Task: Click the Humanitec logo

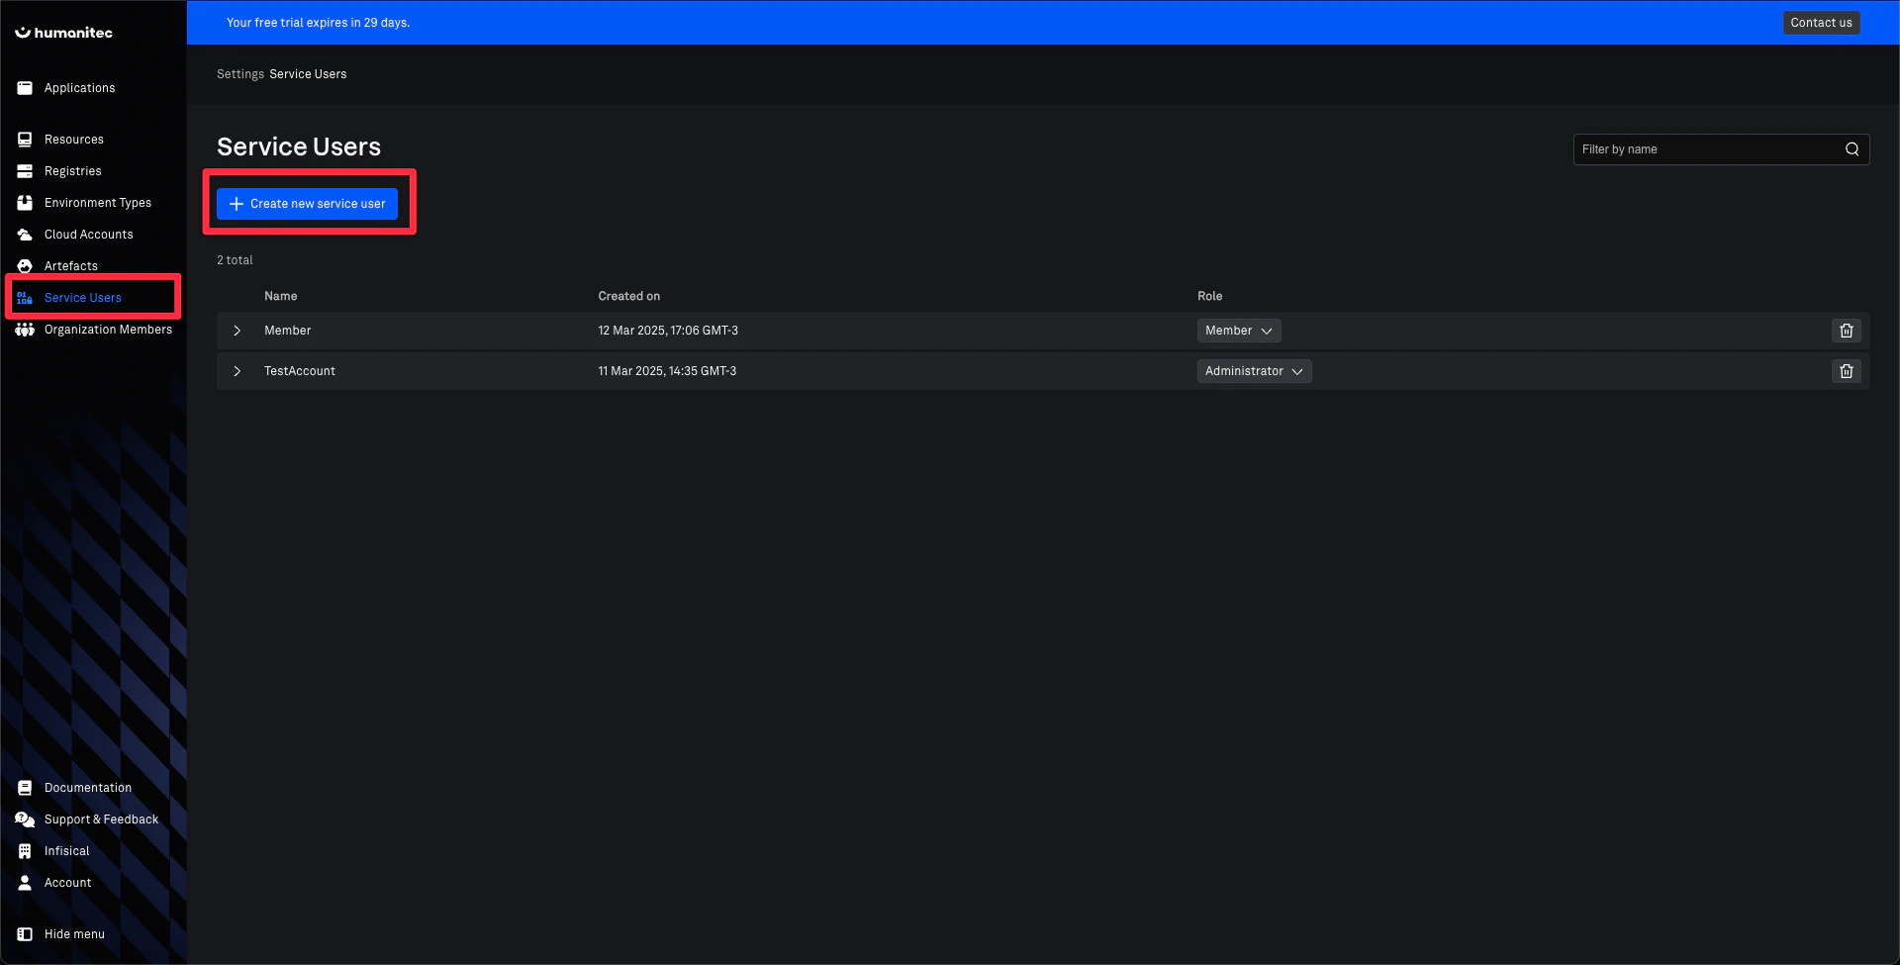Action: [x=63, y=33]
